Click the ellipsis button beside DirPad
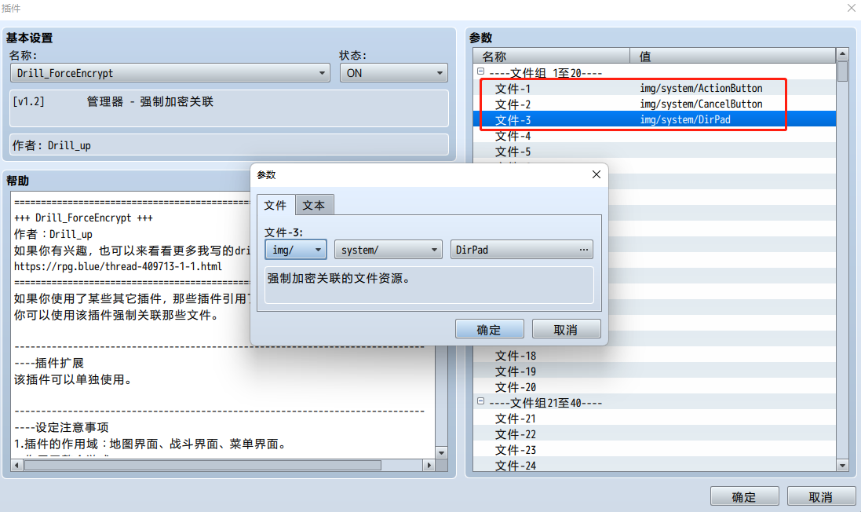This screenshot has height=512, width=861. point(584,250)
